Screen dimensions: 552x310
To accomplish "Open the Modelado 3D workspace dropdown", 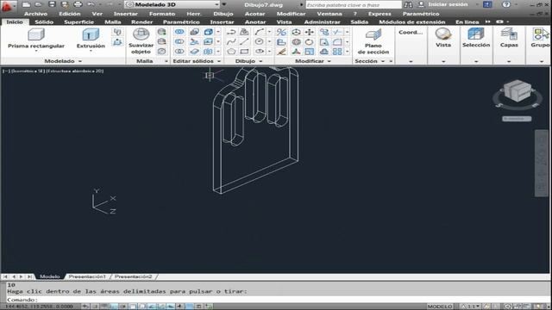I will pos(172,4).
